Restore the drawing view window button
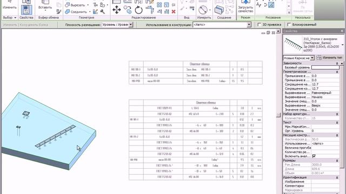The height and width of the screenshot is (194, 346). [268, 33]
